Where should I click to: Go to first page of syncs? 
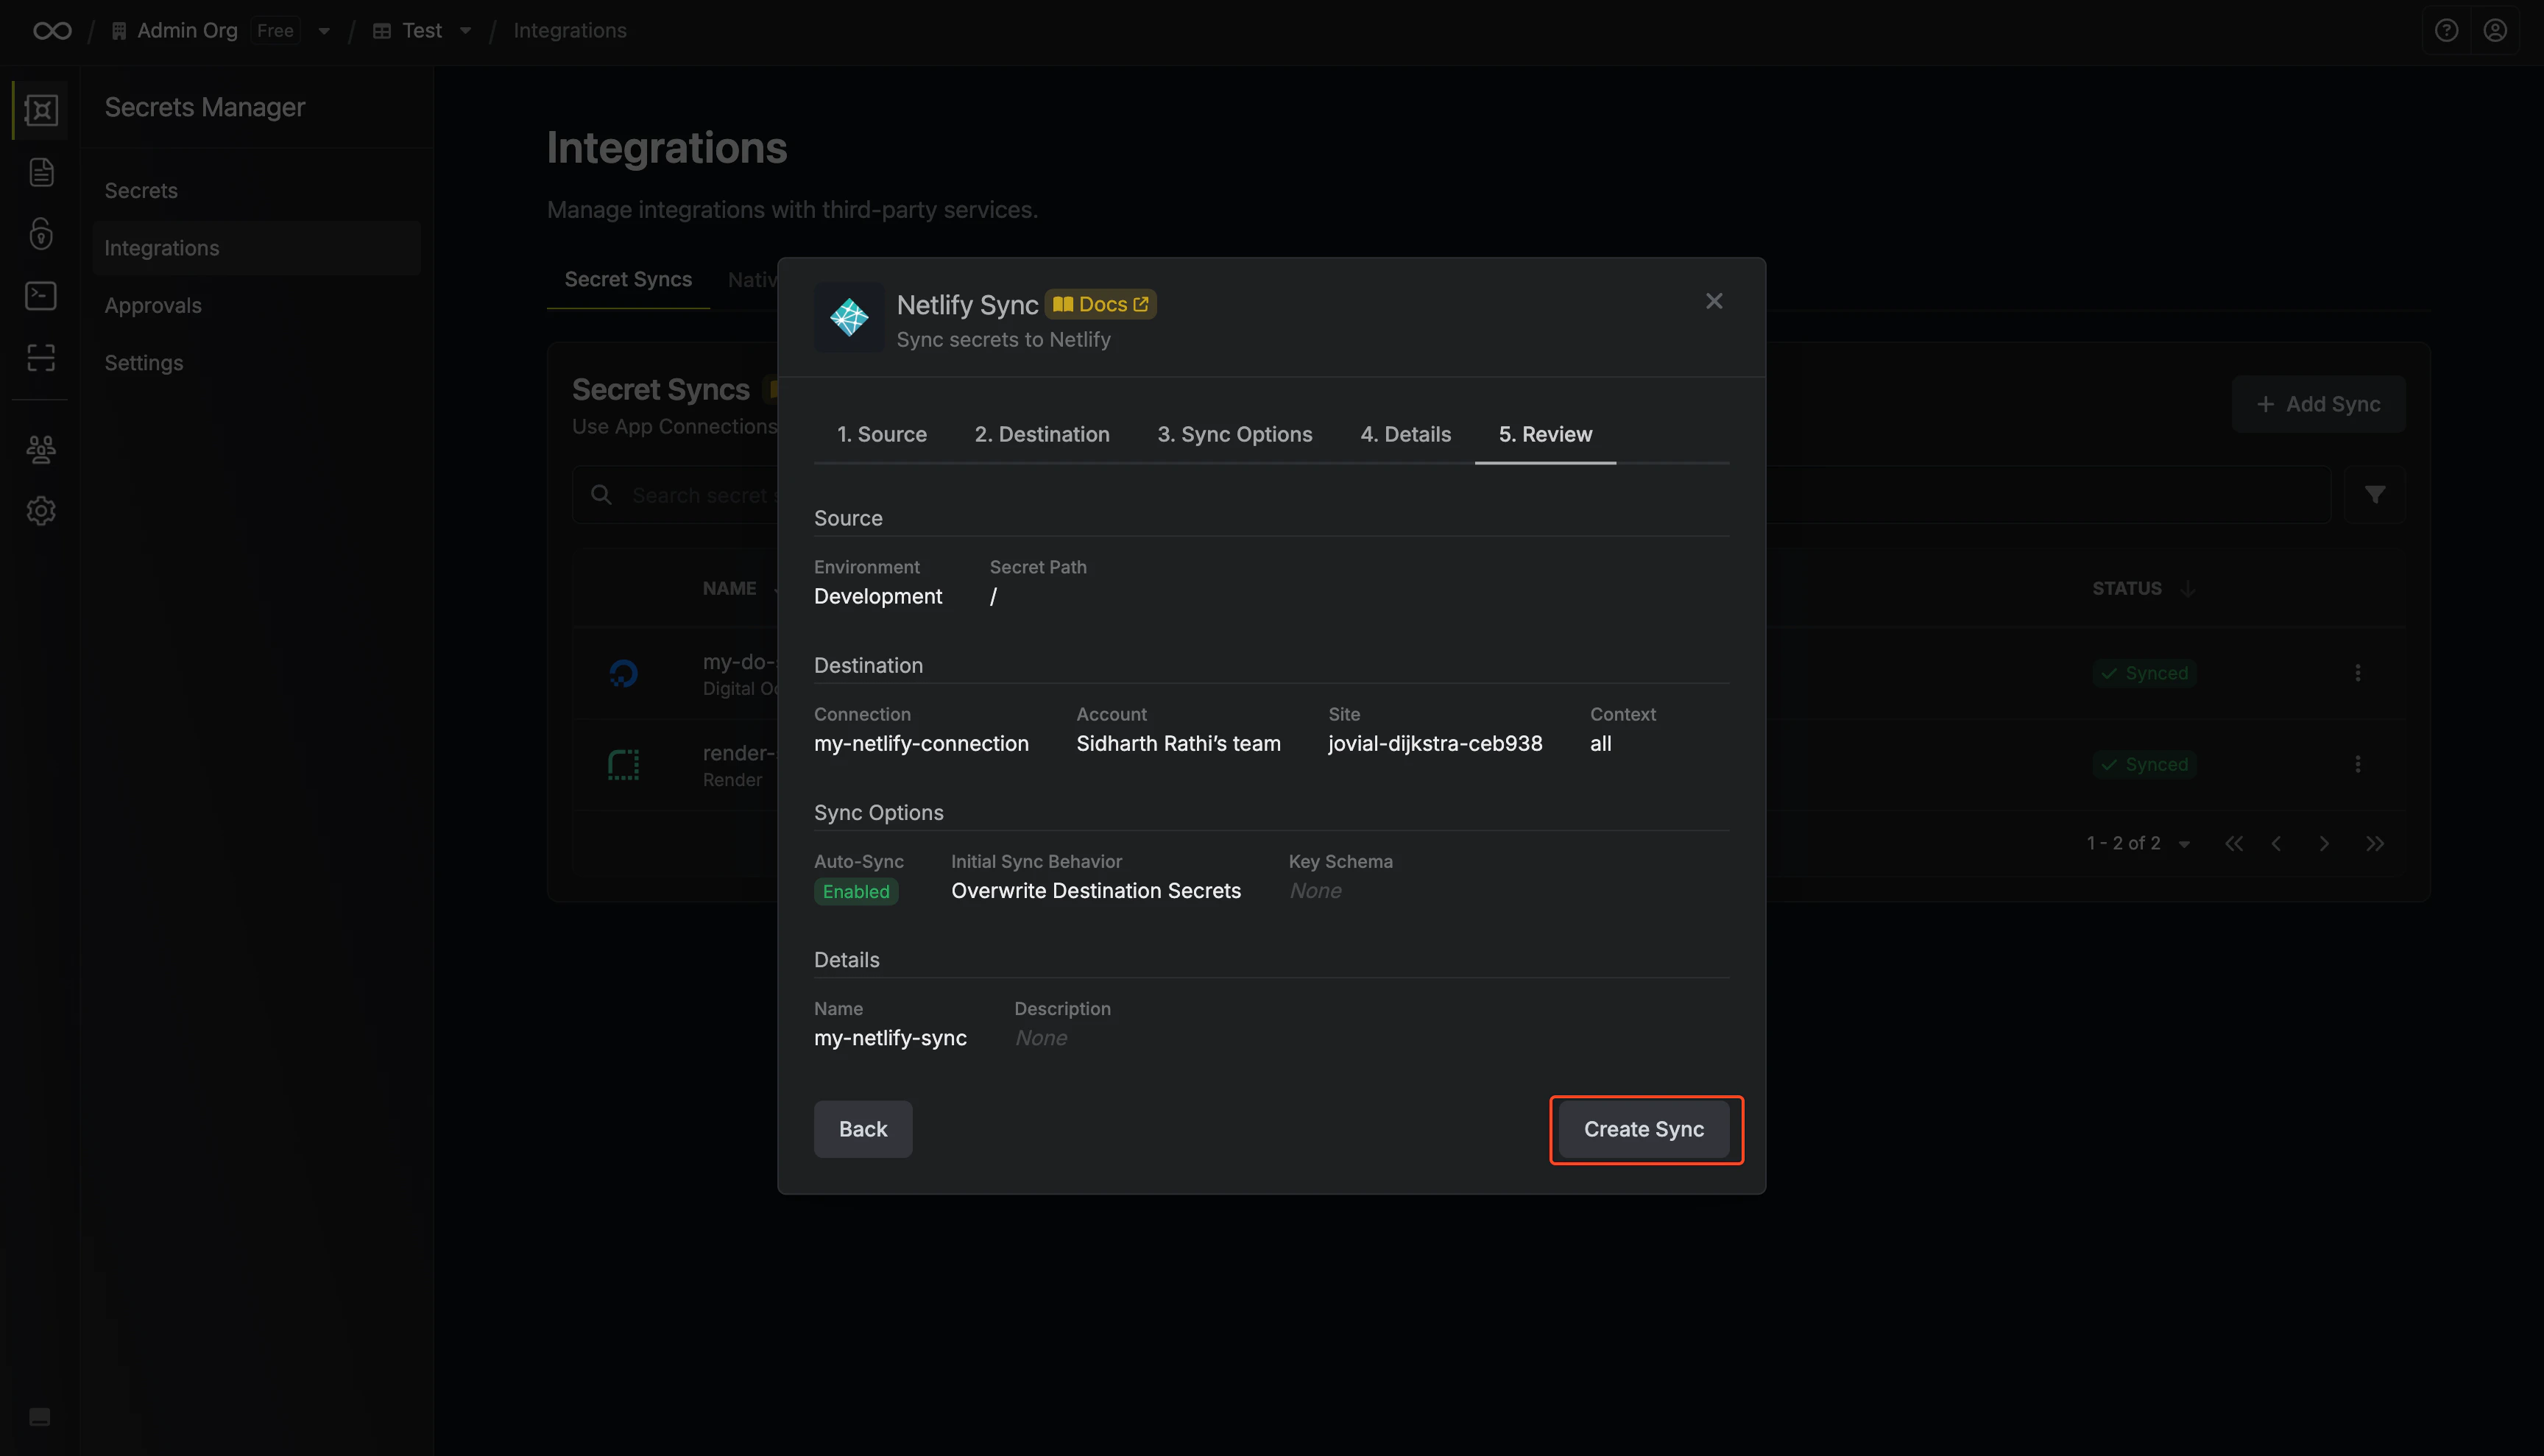click(2234, 844)
